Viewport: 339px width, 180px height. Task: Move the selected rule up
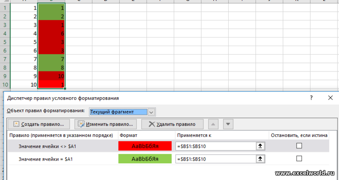[x=213, y=124]
